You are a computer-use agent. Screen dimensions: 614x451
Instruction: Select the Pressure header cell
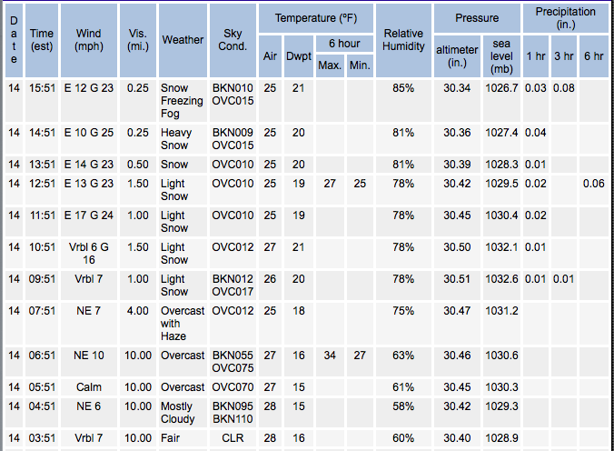[477, 18]
